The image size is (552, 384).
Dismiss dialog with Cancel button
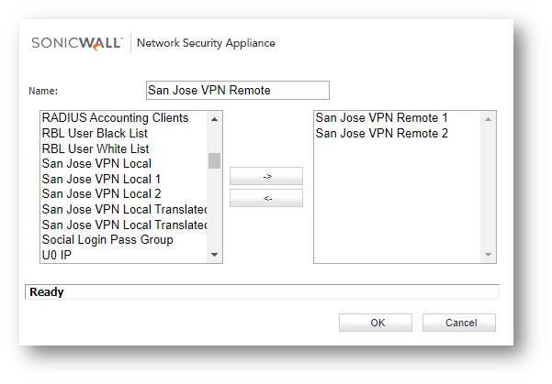(x=459, y=323)
